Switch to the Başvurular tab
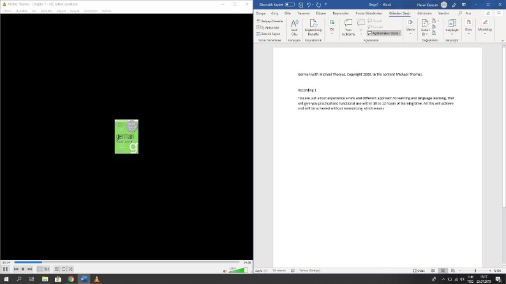506x284 pixels. pos(341,13)
